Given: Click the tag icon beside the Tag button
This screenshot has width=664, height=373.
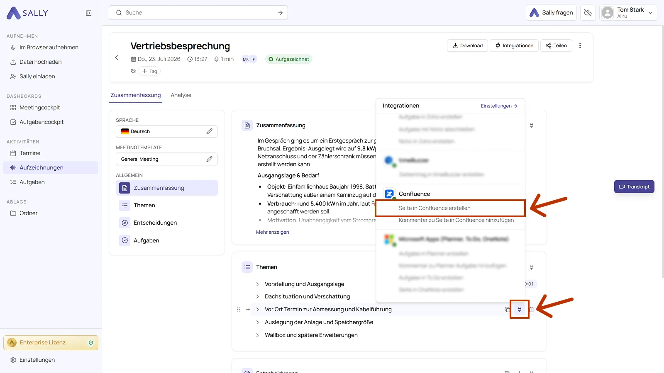Looking at the screenshot, I should pos(133,71).
